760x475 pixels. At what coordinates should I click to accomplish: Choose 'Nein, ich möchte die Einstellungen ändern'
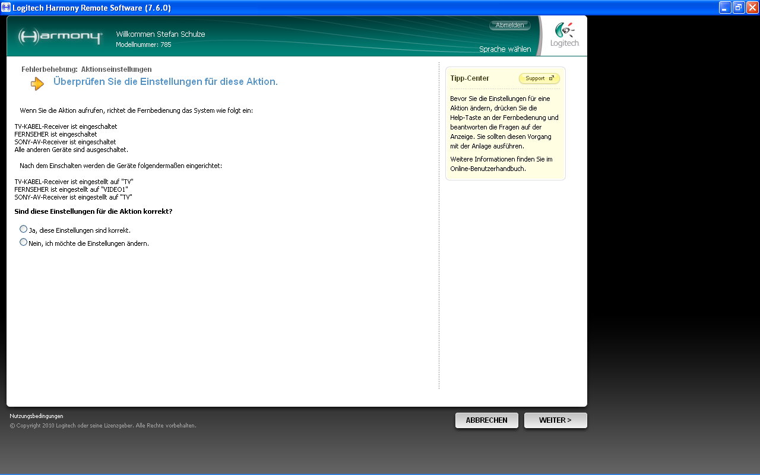pos(24,242)
